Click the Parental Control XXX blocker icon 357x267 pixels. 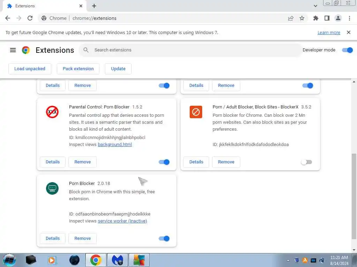(52, 112)
